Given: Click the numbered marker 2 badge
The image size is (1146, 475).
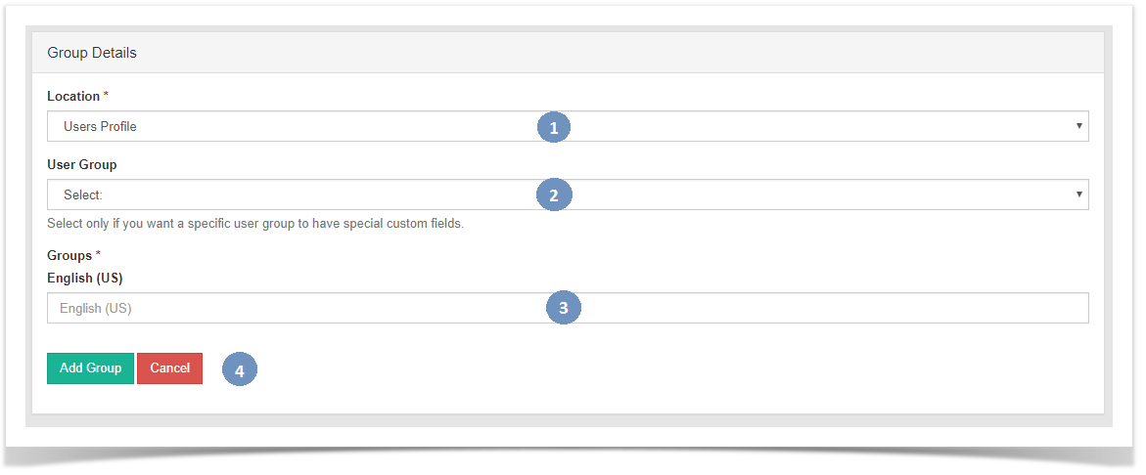Looking at the screenshot, I should point(554,194).
